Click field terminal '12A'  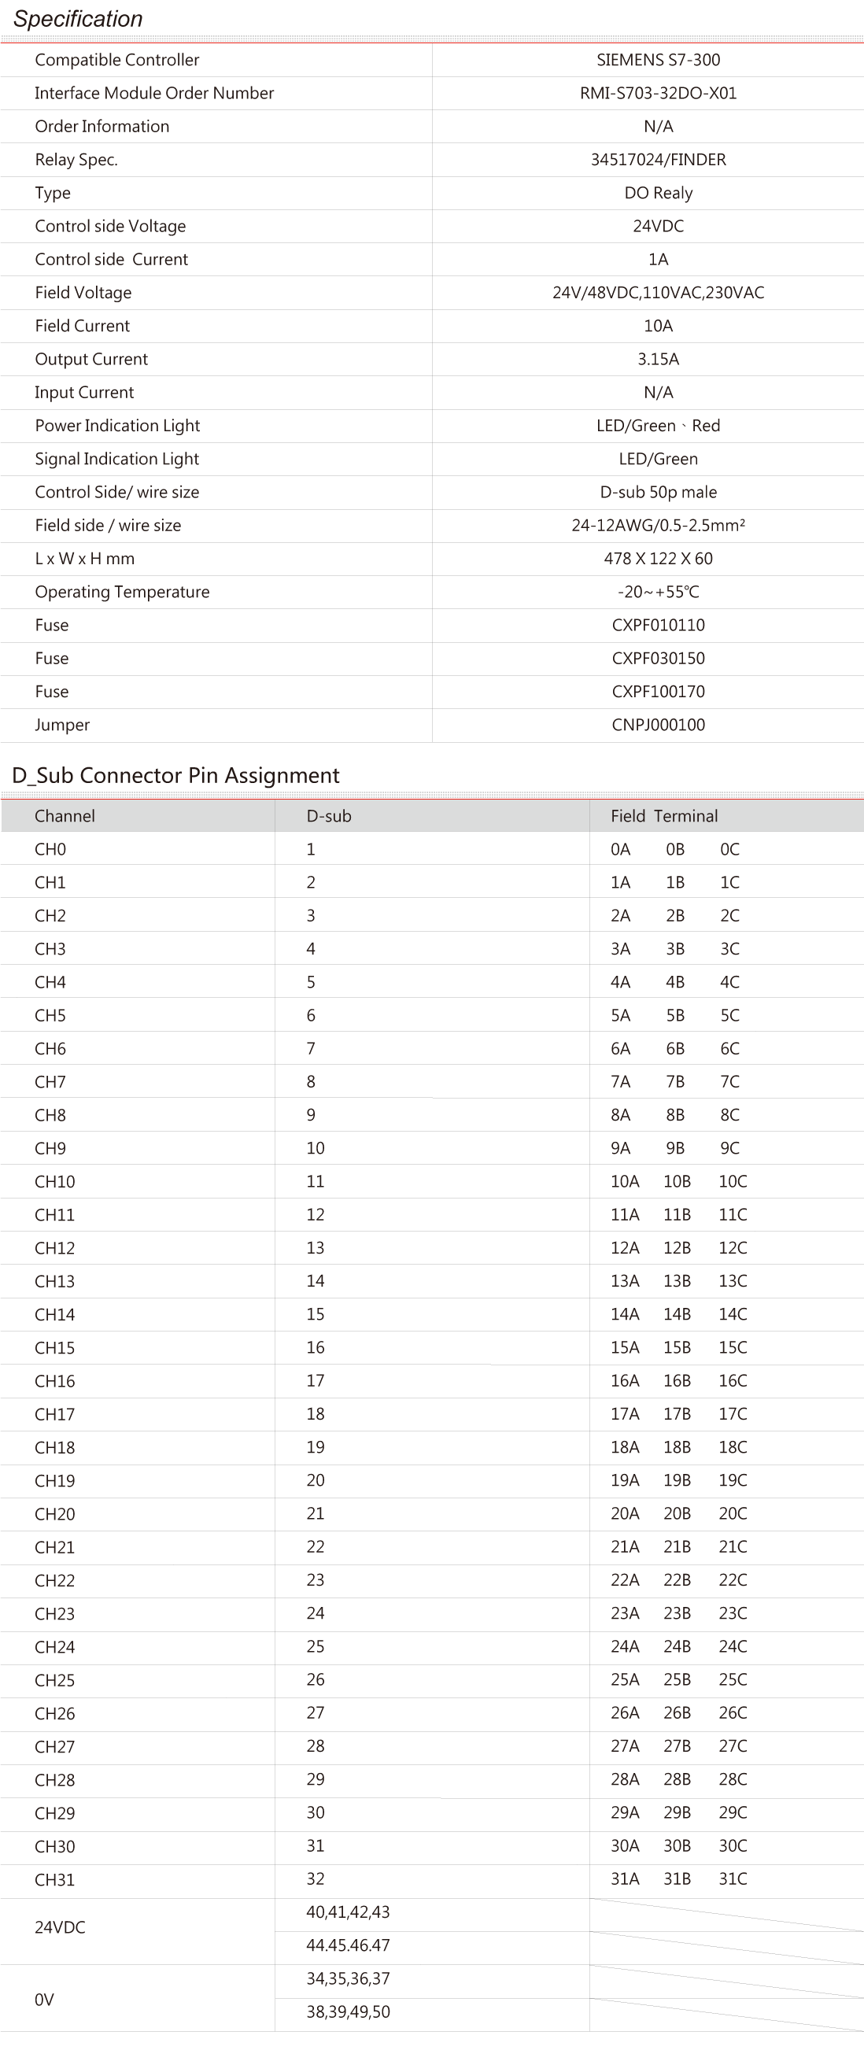point(625,1248)
